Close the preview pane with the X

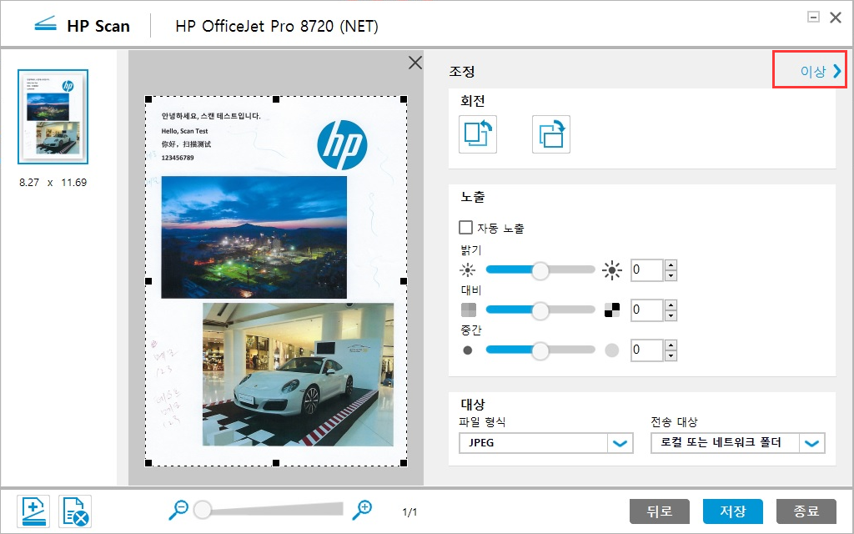pos(415,63)
